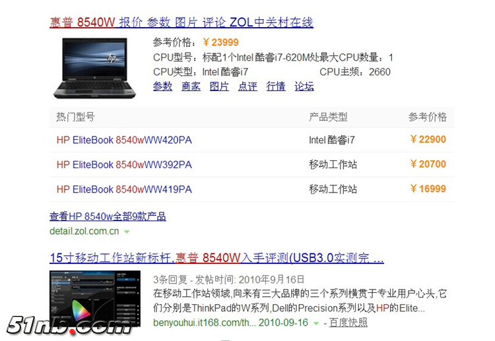
Task: Click the ¥23999 reference price
Action: point(220,42)
